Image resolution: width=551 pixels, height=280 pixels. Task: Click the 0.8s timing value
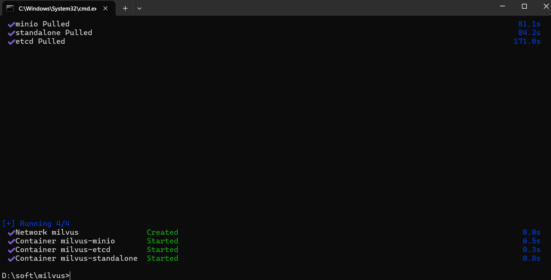pos(531,258)
